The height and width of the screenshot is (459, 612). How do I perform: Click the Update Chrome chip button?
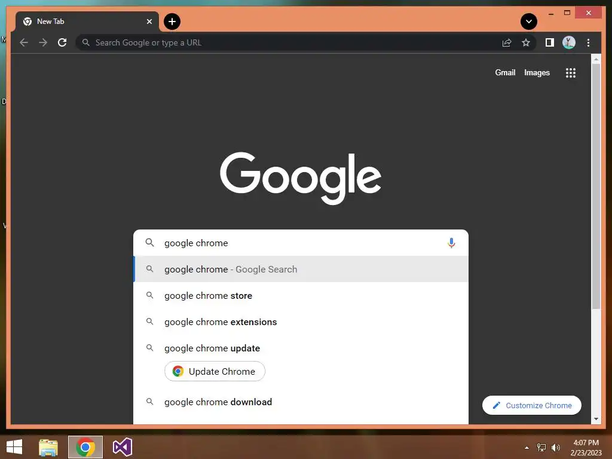pyautogui.click(x=215, y=371)
